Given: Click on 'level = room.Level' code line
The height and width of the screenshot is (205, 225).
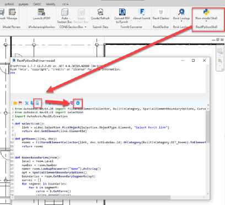Looking at the screenshot, I should point(37,161).
